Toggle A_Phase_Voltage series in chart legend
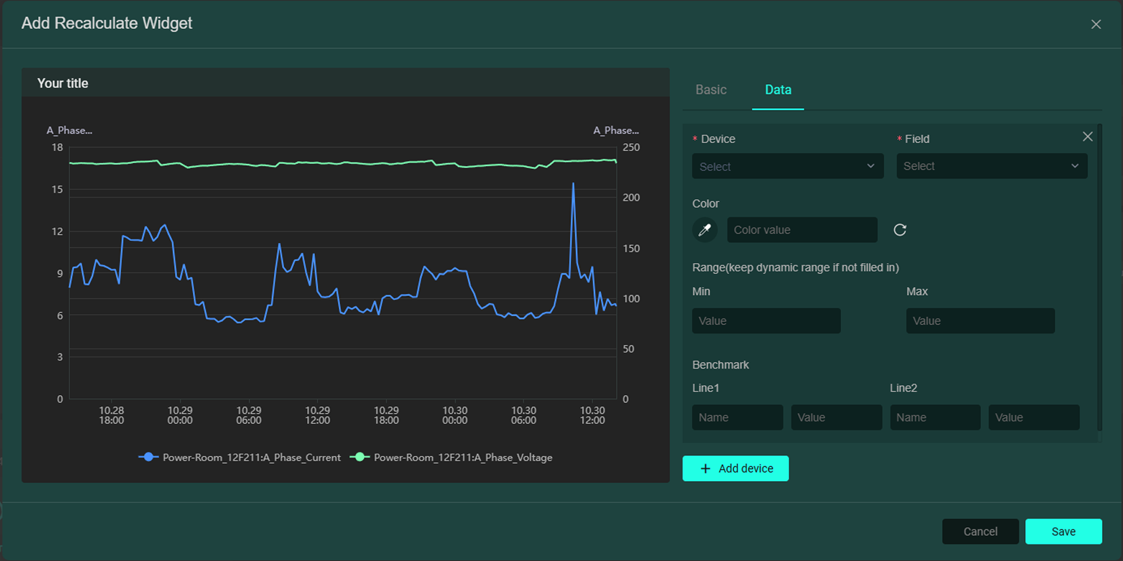 [451, 457]
